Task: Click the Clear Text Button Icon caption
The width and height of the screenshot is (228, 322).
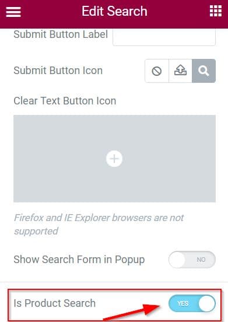Action: pos(65,101)
